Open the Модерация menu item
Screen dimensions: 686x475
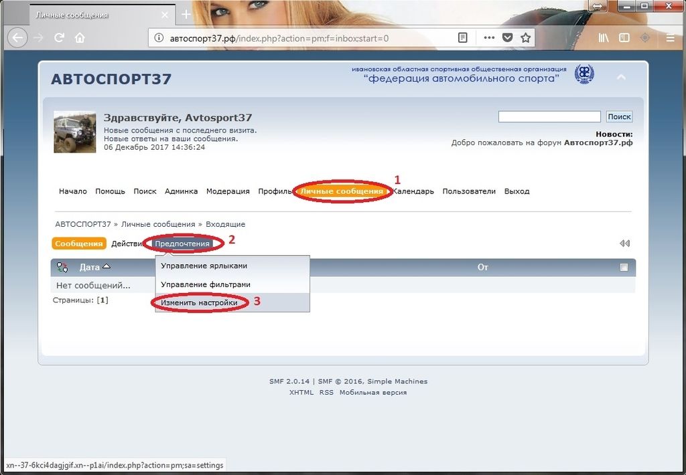point(228,191)
